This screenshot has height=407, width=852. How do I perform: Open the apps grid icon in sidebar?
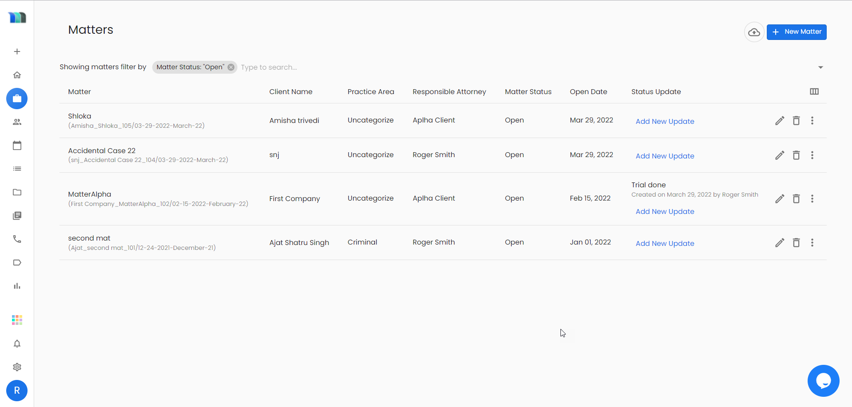[17, 320]
